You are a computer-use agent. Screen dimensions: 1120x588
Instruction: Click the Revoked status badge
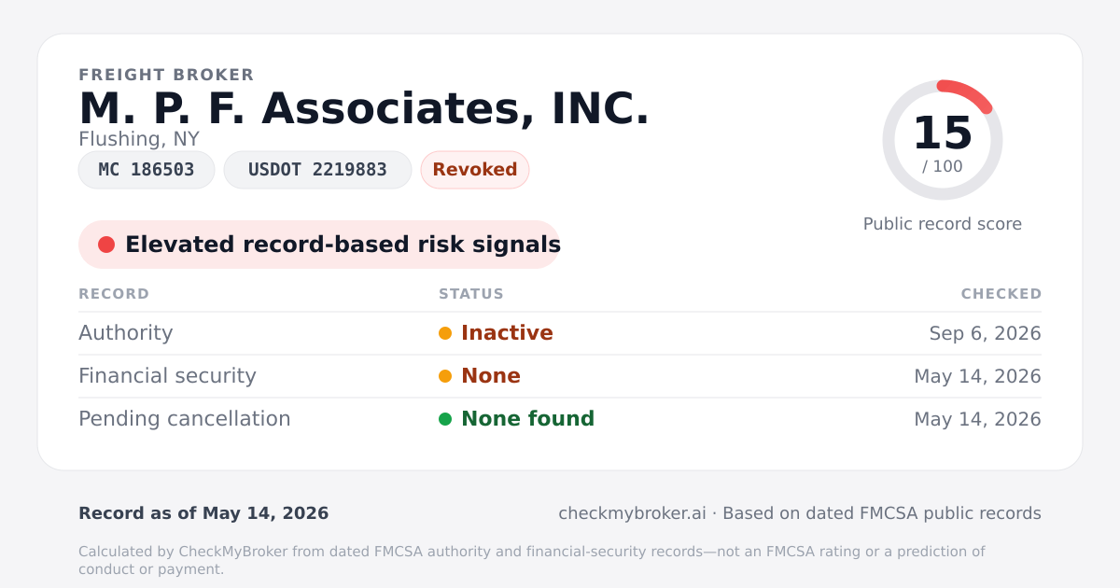pyautogui.click(x=475, y=170)
